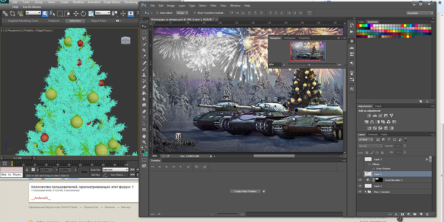Open the Layer menu in Photoshop
This screenshot has width=444, height=222.
pos(182,5)
